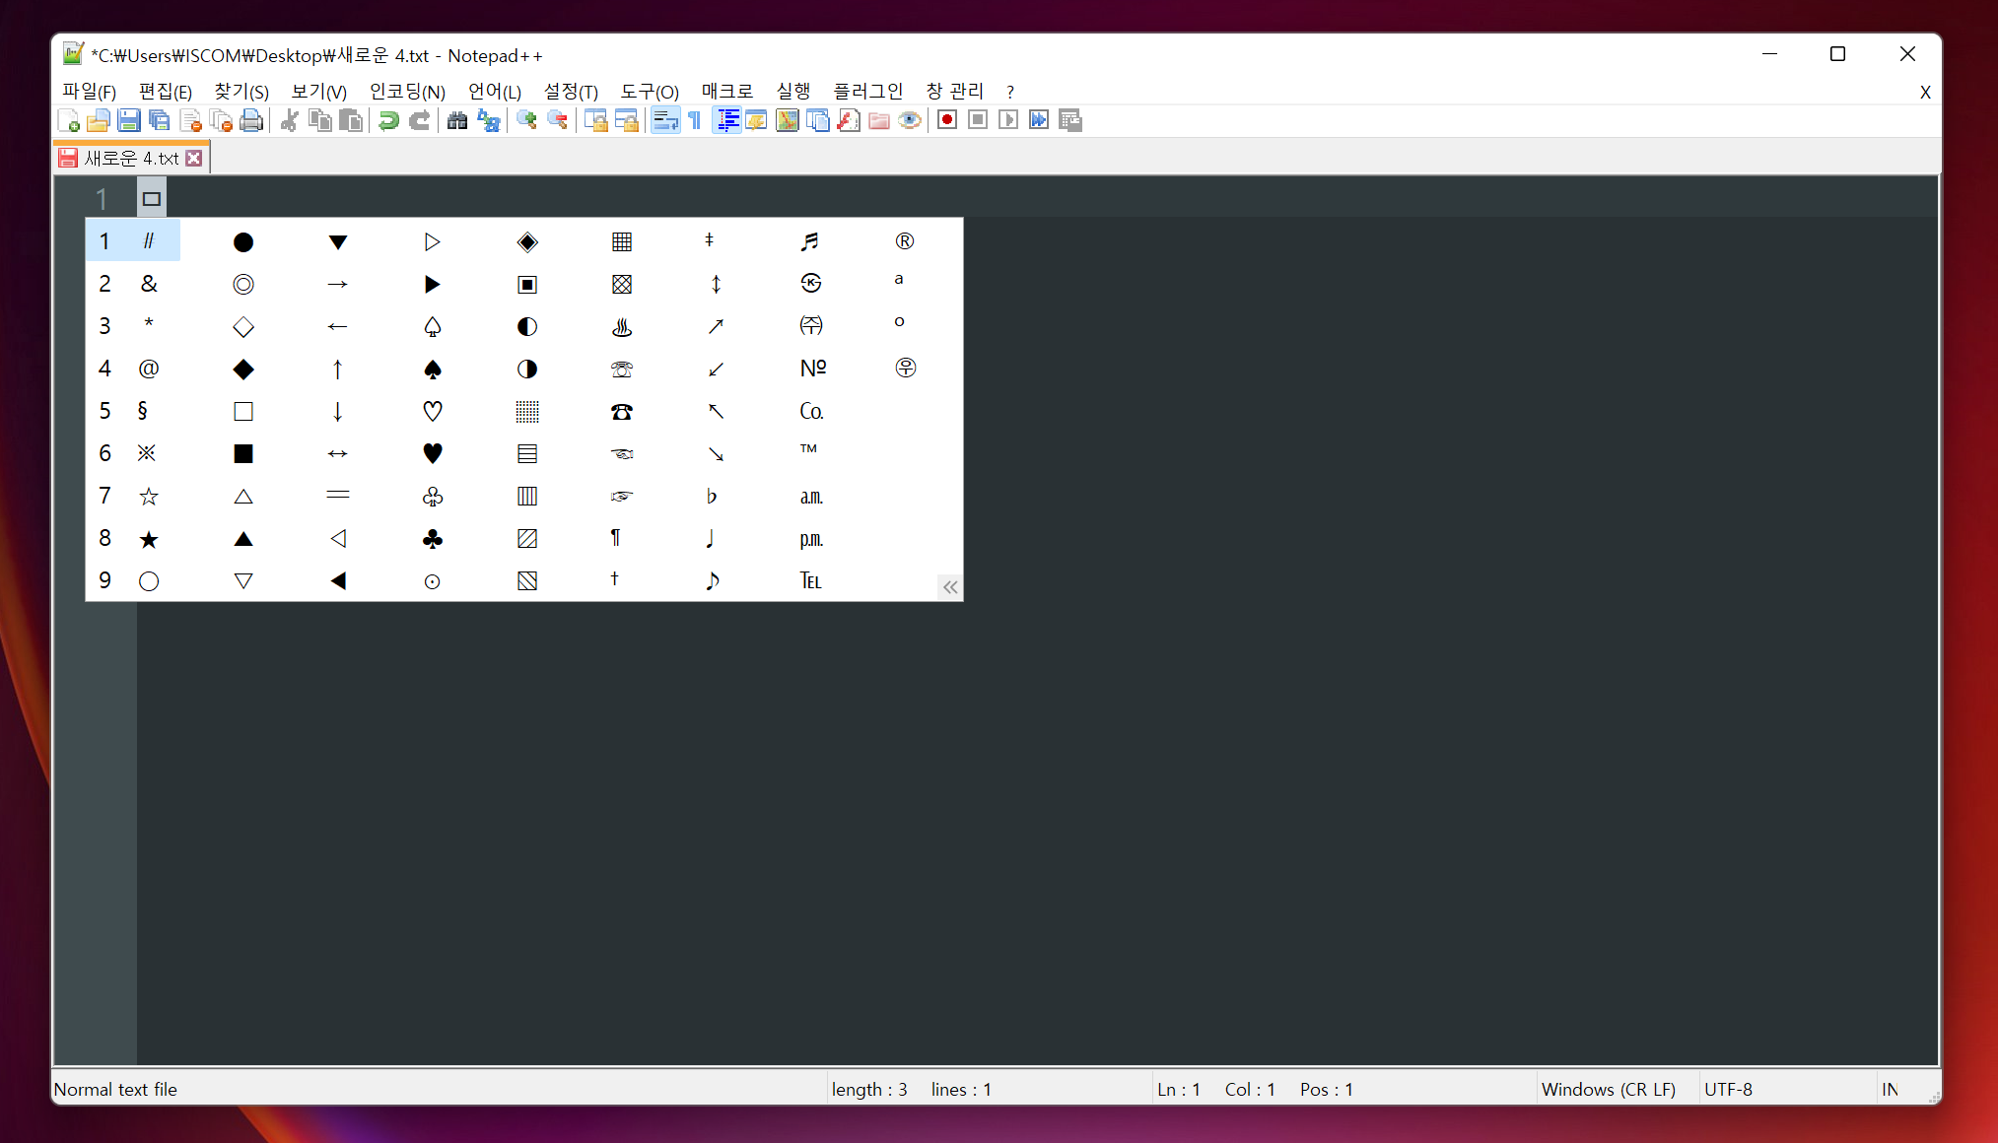
Task: Click the Windows (CR LF) status field
Action: coord(1609,1089)
